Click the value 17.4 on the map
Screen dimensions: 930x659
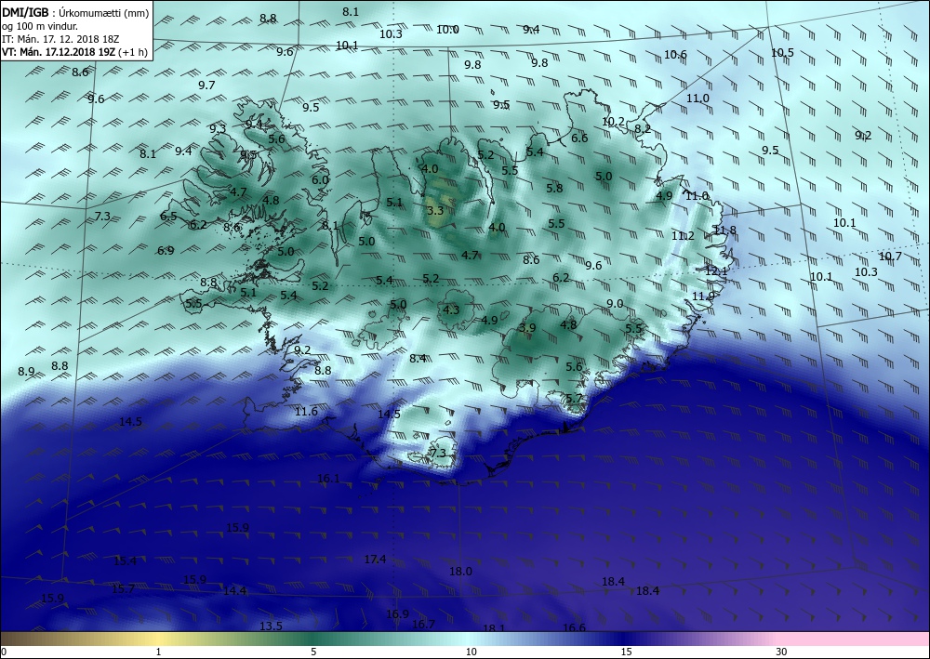click(x=375, y=560)
